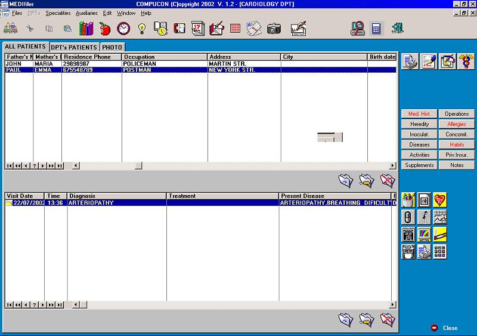477x336 pixels.
Task: Click the Operations button
Action: (457, 113)
